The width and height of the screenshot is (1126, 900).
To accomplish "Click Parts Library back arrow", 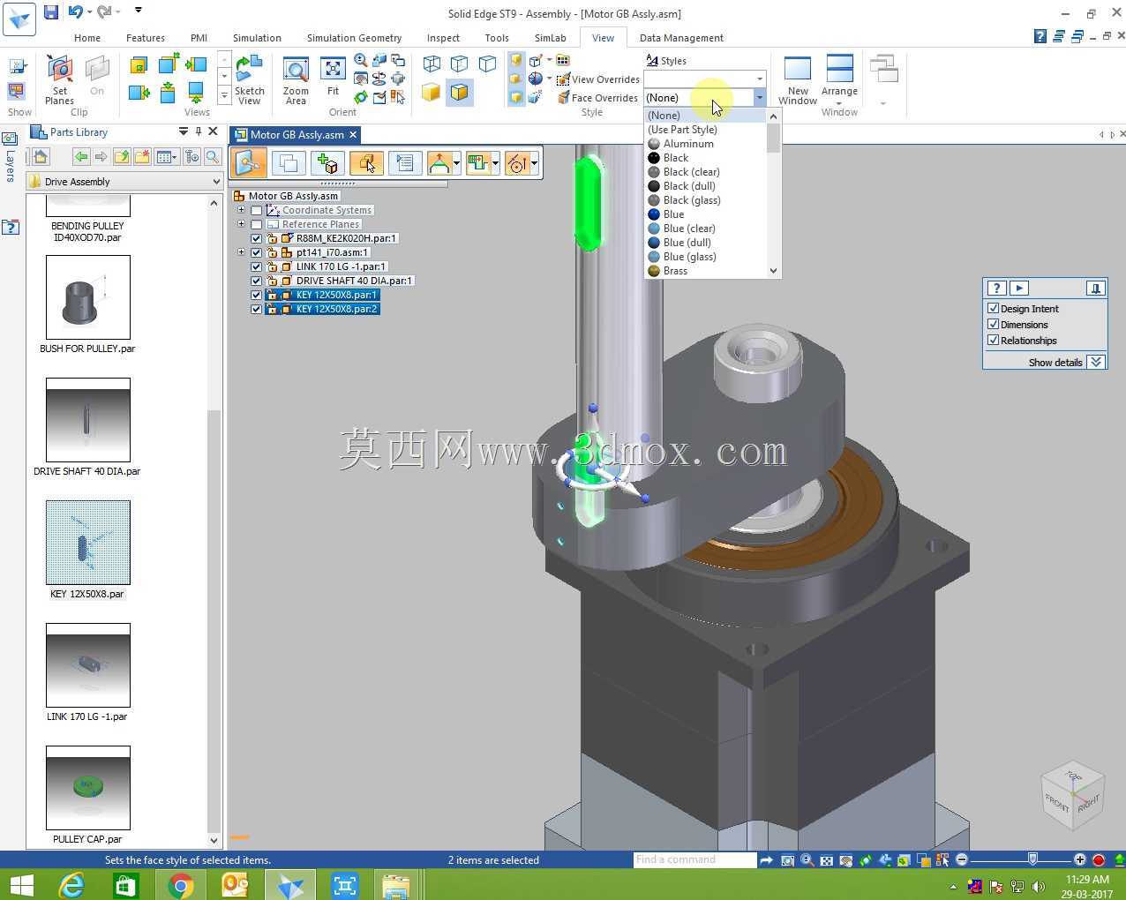I will tap(81, 157).
